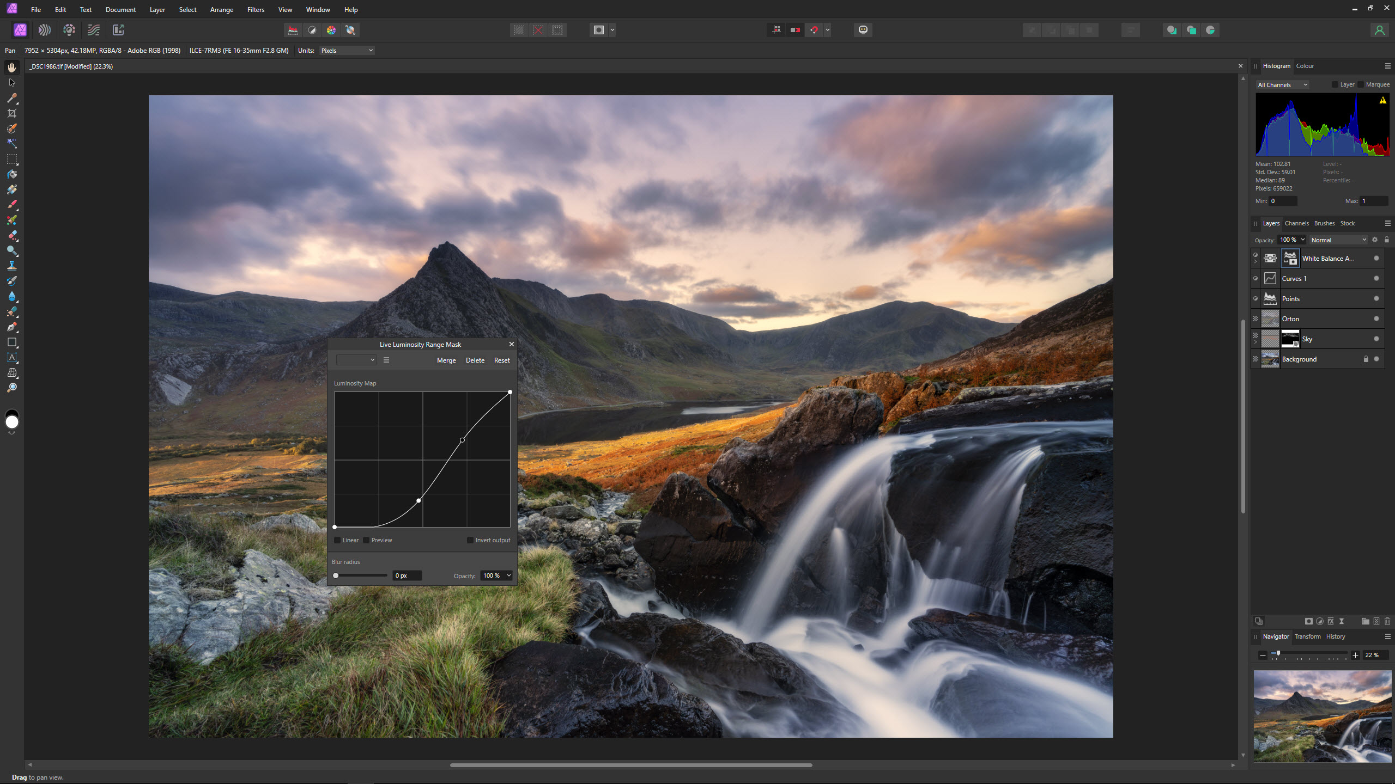Viewport: 1395px width, 784px height.
Task: Select the Paint Brush tool
Action: (12, 205)
